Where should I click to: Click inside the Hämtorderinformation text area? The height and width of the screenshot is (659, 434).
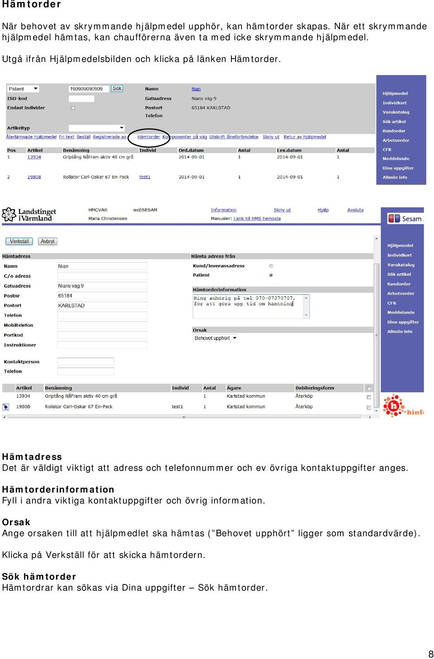pyautogui.click(x=248, y=306)
